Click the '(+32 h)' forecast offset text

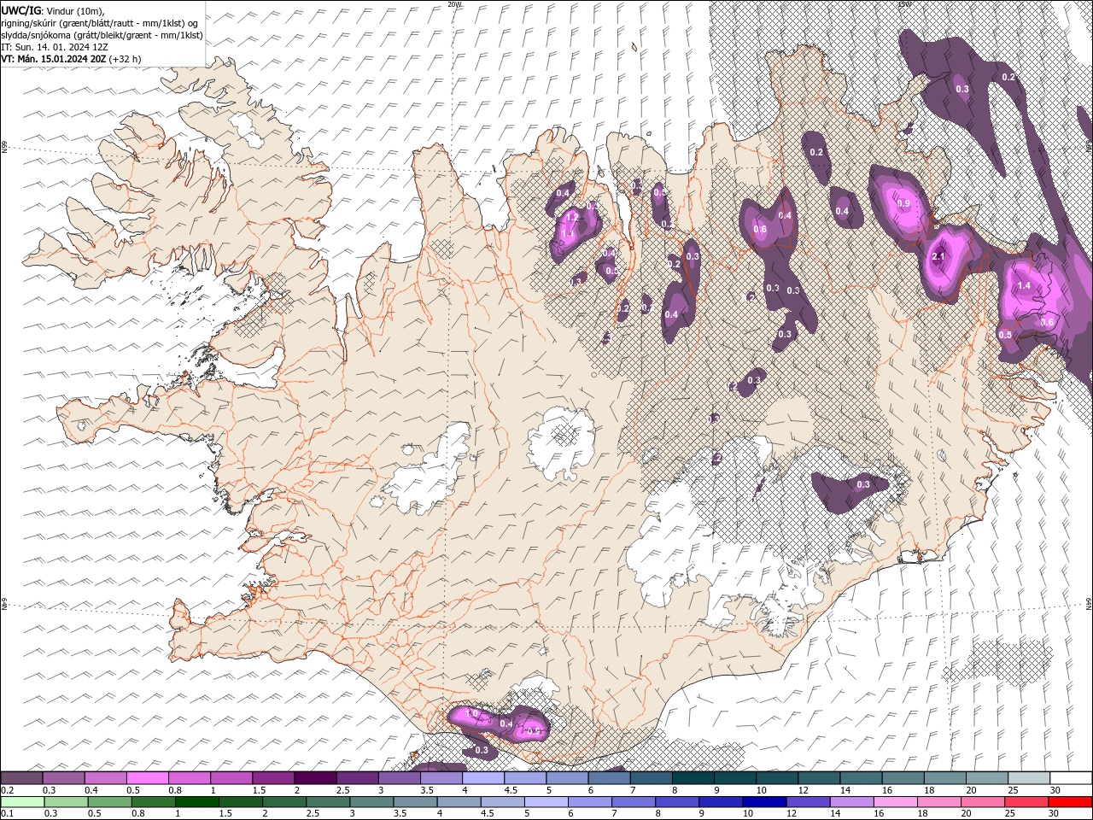[x=125, y=59]
